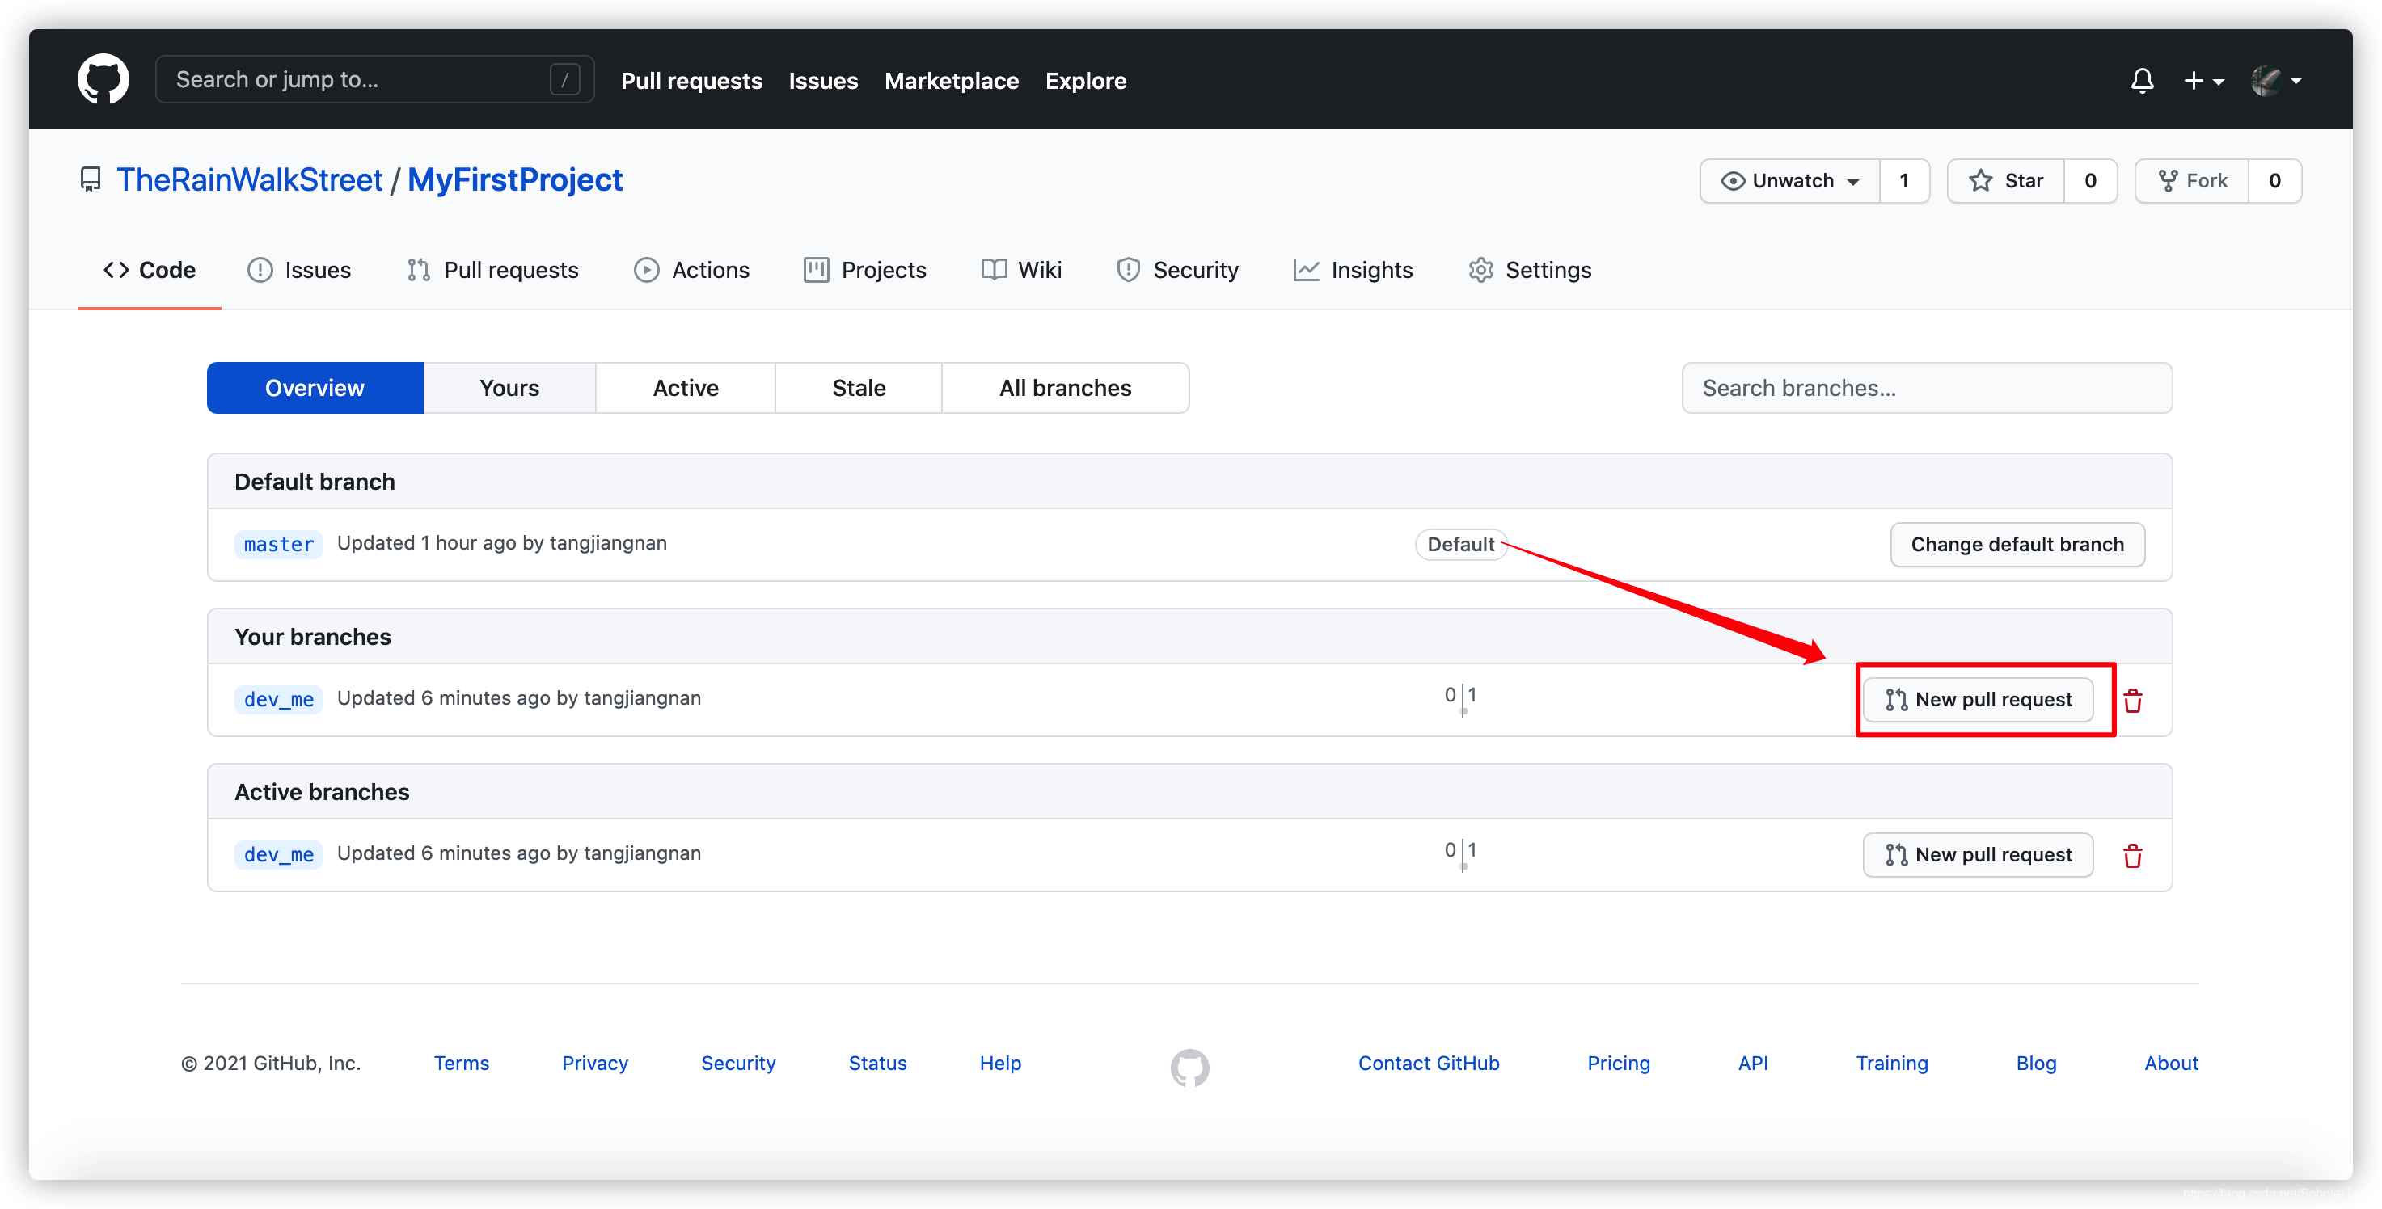This screenshot has height=1209, width=2382.
Task: Click the star count 0
Action: (2090, 180)
